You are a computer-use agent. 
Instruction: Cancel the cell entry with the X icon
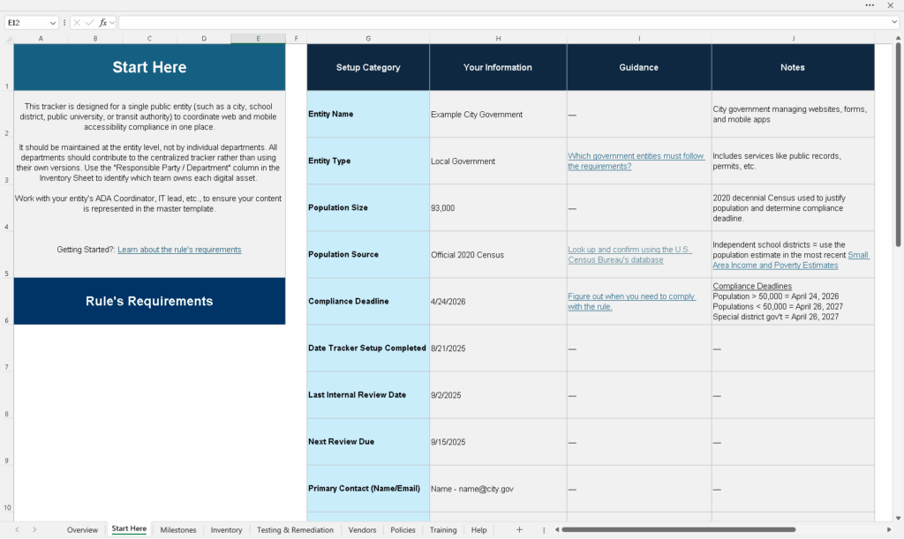[76, 23]
